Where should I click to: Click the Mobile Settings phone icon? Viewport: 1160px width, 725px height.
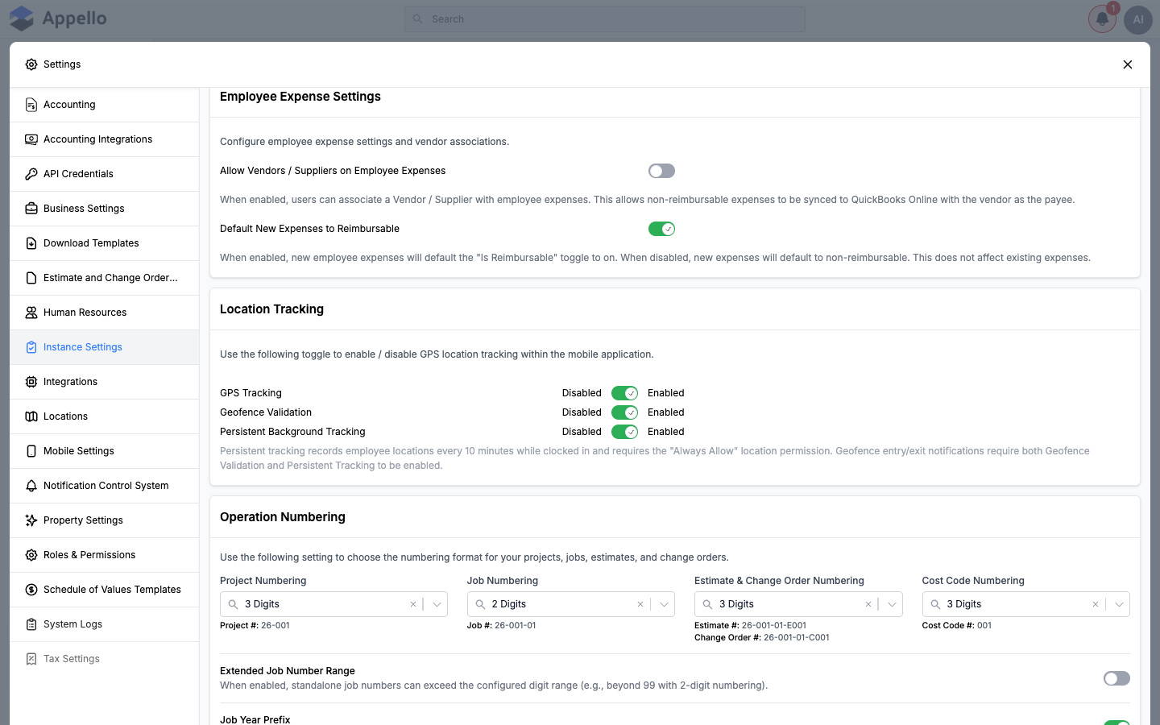coord(31,451)
